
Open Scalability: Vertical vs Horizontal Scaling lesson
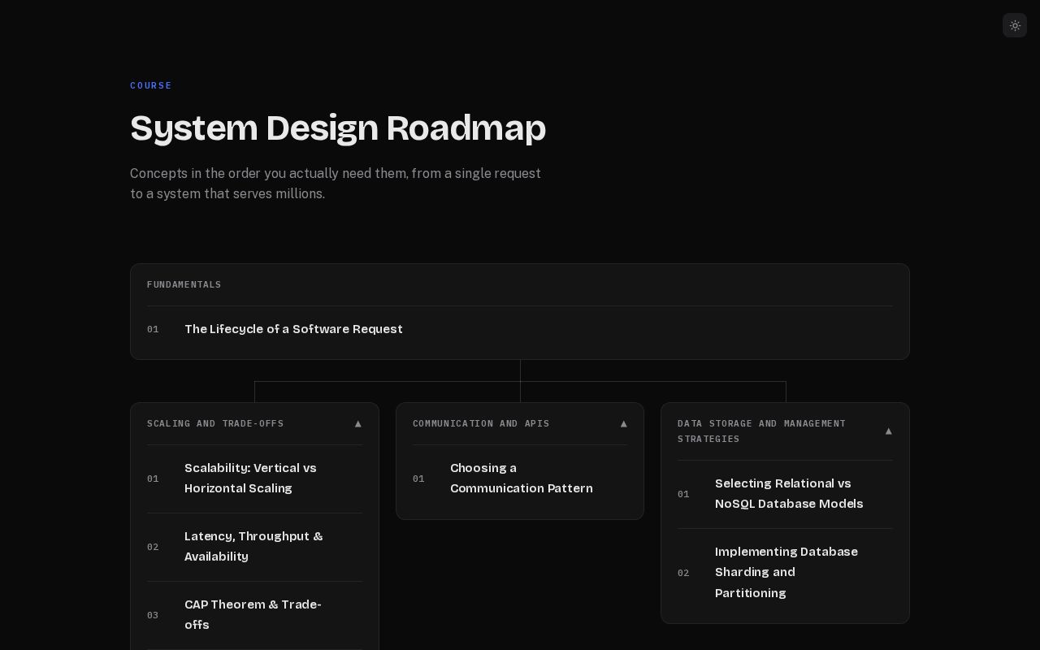(x=254, y=479)
